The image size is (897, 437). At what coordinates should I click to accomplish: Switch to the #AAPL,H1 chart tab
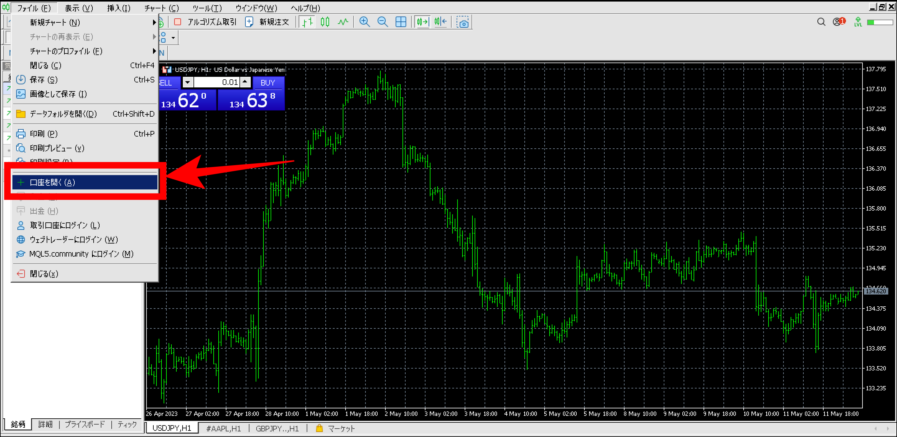tap(223, 428)
